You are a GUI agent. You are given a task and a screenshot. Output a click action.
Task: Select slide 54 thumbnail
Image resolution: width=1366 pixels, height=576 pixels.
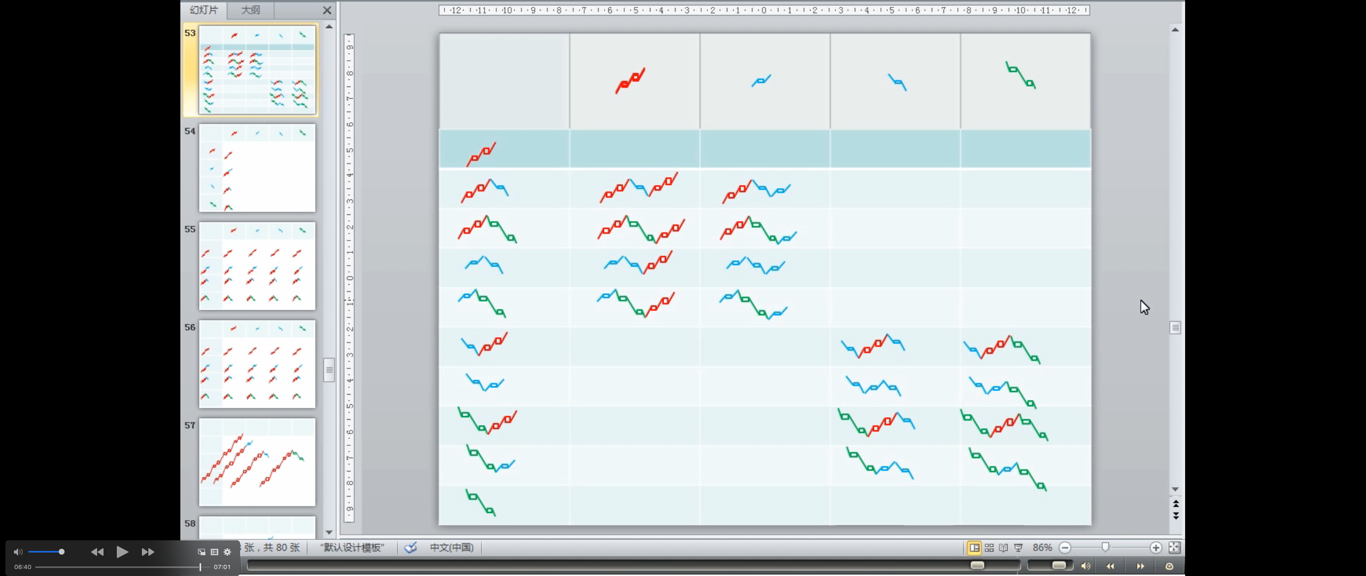[x=257, y=168]
